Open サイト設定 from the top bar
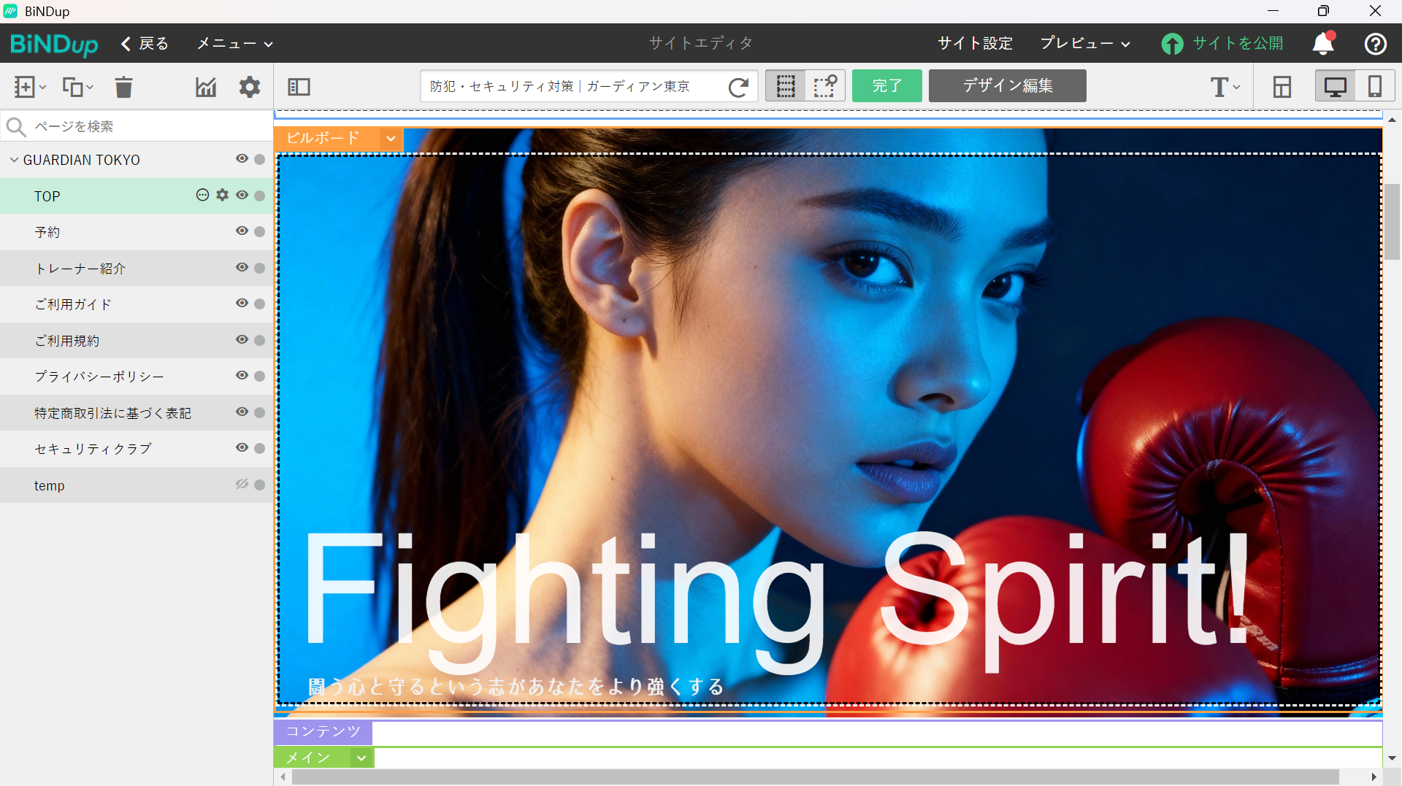This screenshot has width=1402, height=786. pyautogui.click(x=975, y=44)
